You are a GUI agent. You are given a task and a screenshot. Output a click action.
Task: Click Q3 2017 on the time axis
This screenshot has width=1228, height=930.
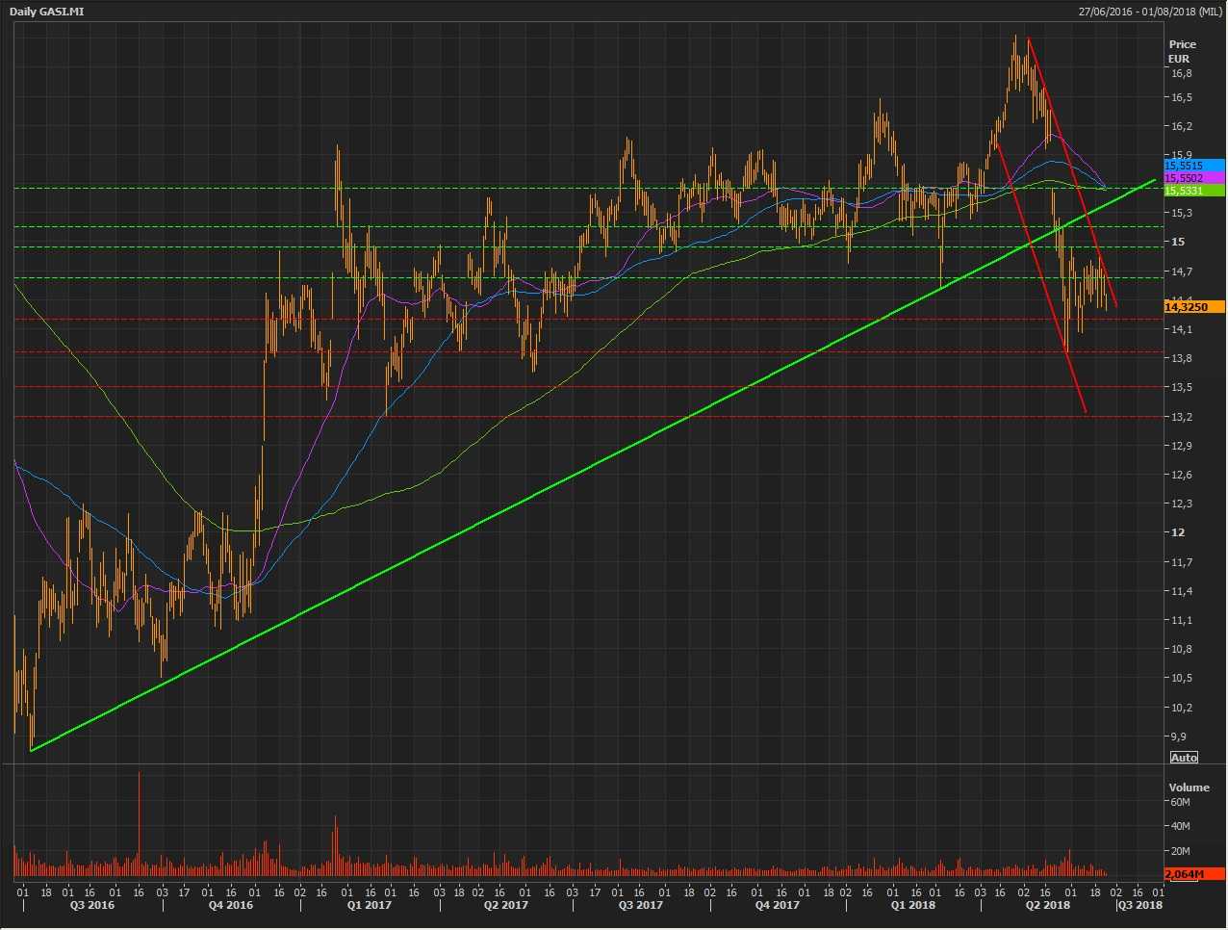point(641,905)
